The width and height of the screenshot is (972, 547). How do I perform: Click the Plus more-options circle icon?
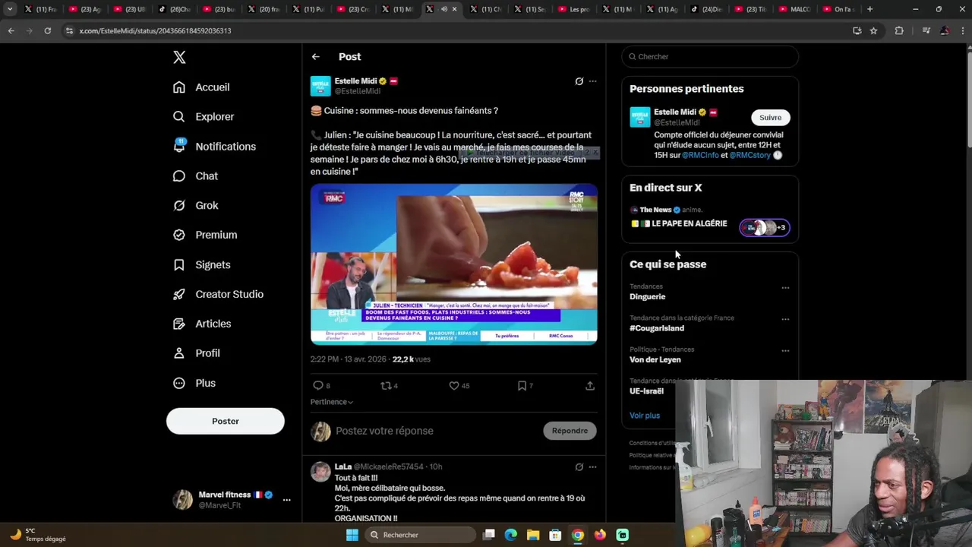(x=179, y=384)
